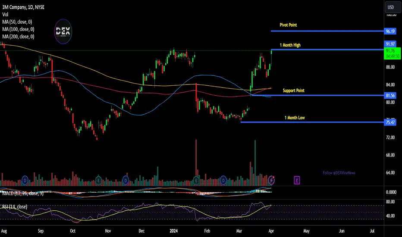
Task: Click the Oct label on the time axis
Action: point(72,231)
